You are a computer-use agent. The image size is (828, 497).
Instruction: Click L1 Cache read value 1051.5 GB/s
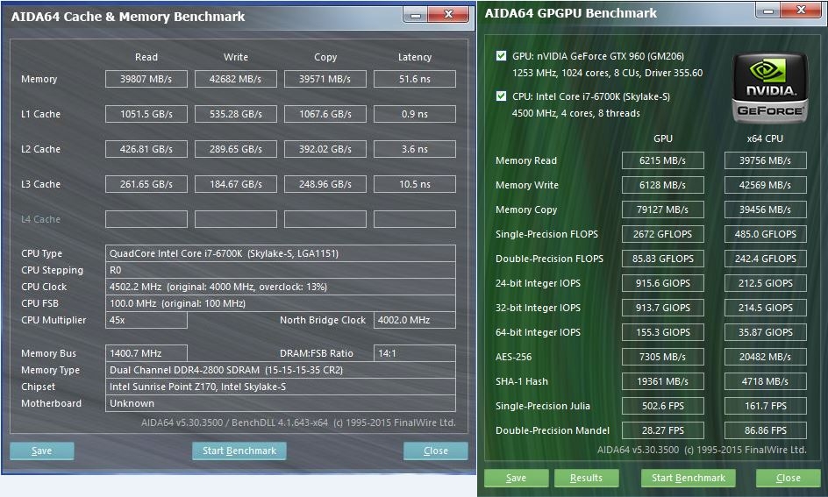(x=146, y=114)
